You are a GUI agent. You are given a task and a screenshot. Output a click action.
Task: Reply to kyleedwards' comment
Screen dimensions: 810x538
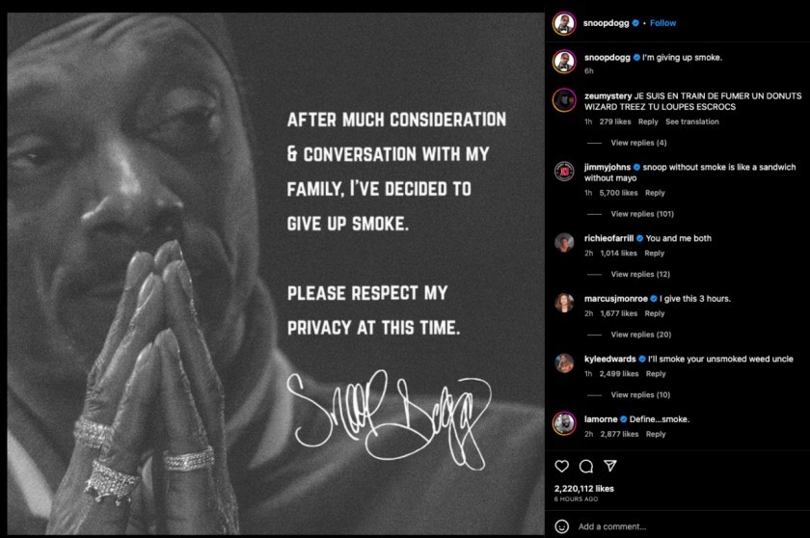pos(656,374)
